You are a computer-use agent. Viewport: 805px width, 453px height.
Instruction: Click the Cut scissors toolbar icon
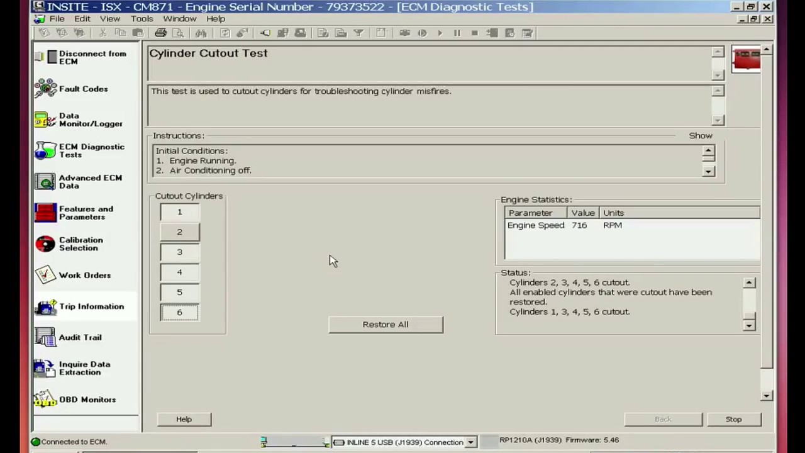click(x=103, y=33)
